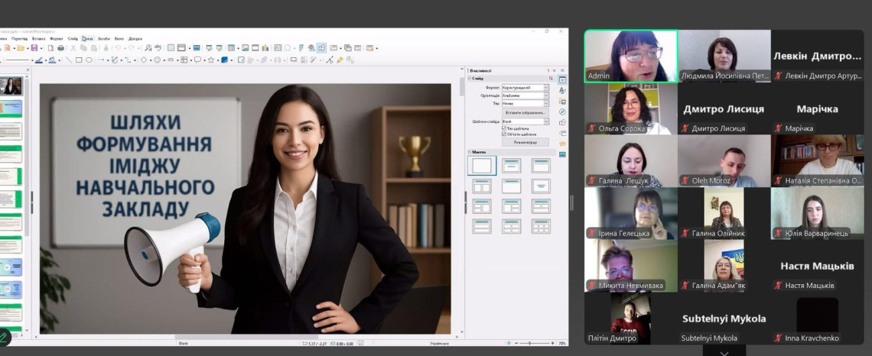The width and height of the screenshot is (872, 356).
Task: Open sidebar Animation star icon
Action: [x=563, y=144]
